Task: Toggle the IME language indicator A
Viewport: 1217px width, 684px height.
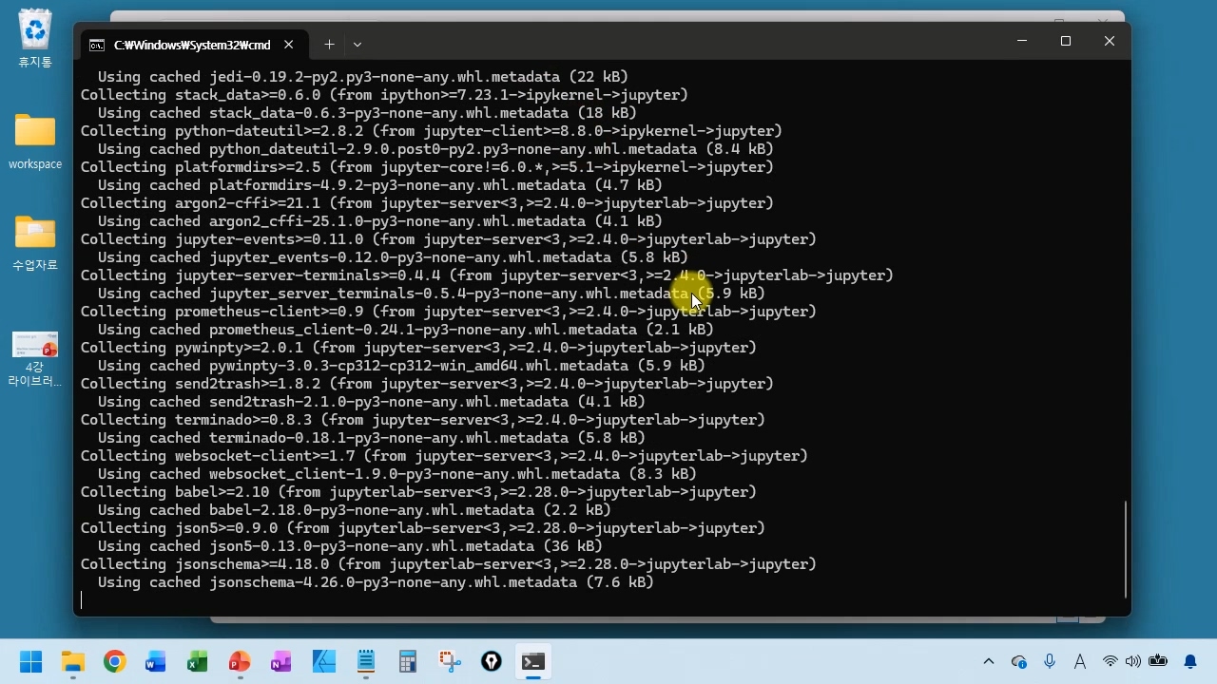Action: click(x=1079, y=661)
